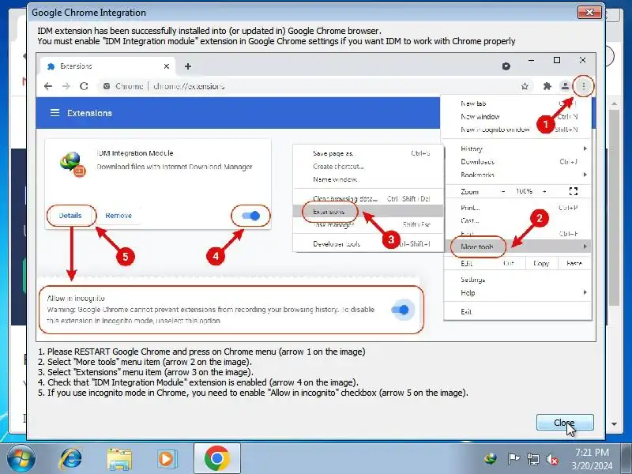This screenshot has width=632, height=474.
Task: Expand the History submenu arrow in illustration
Action: click(585, 149)
